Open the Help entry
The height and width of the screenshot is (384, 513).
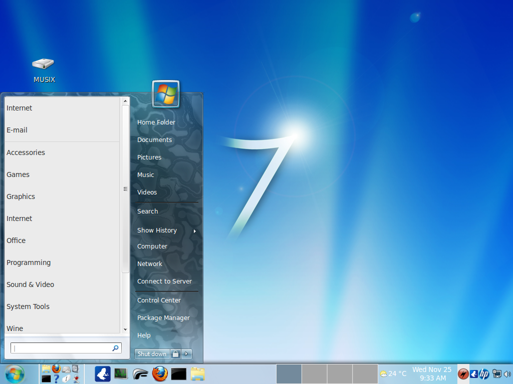(166, 335)
